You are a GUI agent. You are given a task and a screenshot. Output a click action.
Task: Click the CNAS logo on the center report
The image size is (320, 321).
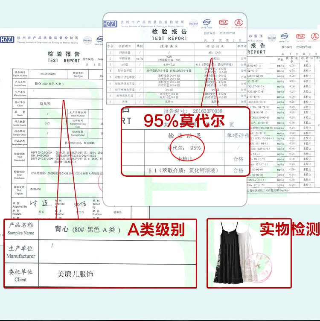pos(207,22)
